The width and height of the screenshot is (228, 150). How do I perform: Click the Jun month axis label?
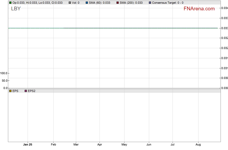149,145
